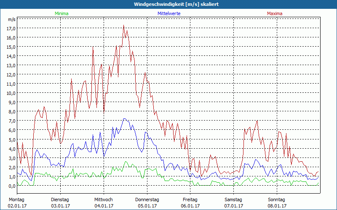
Task: Click the '08.01.17' date label
Action: (277, 206)
